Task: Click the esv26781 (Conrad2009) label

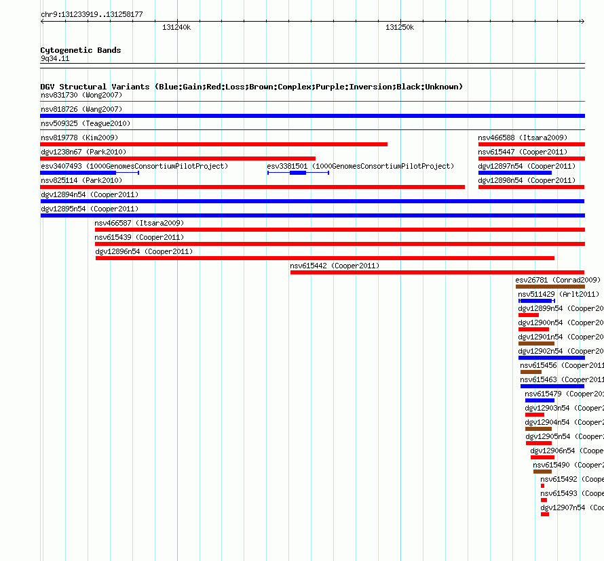Action: [558, 280]
